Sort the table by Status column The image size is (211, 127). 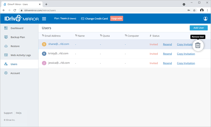click(155, 36)
